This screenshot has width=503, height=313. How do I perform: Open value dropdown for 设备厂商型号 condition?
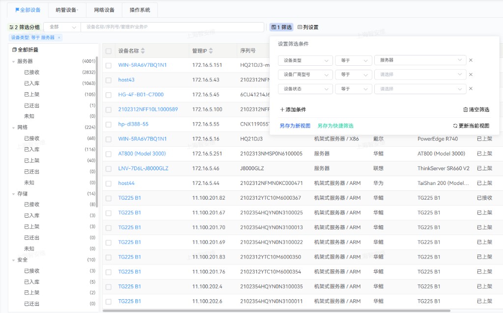coord(420,75)
